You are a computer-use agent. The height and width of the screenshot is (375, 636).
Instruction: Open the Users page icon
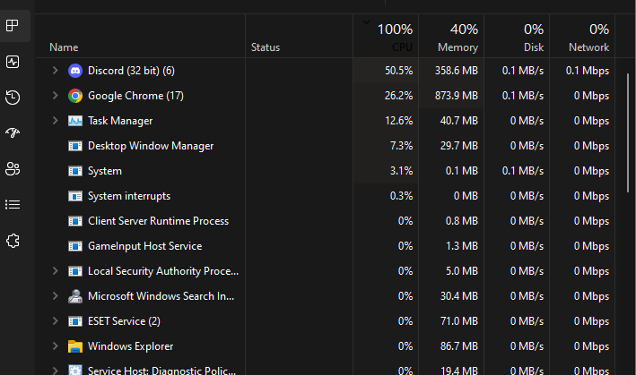pyautogui.click(x=13, y=168)
